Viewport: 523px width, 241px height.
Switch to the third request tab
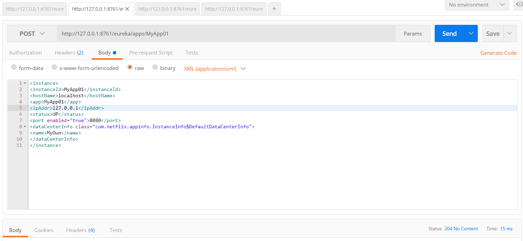168,9
